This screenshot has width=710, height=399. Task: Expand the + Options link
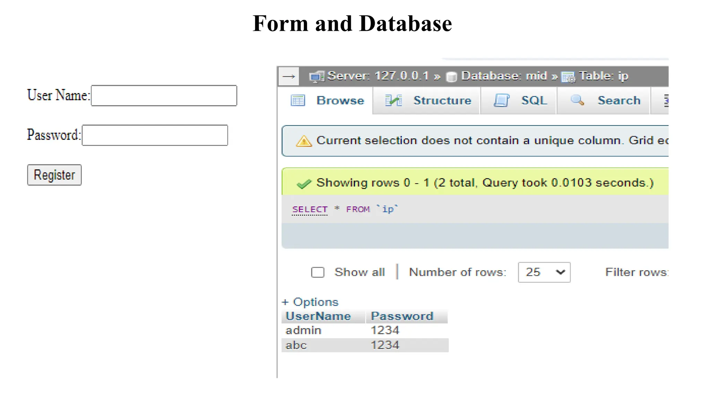(x=310, y=302)
